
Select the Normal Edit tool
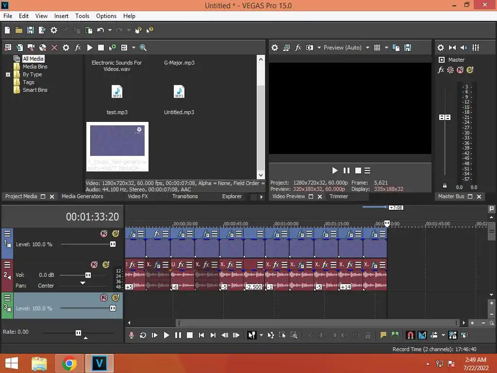[x=251, y=335]
